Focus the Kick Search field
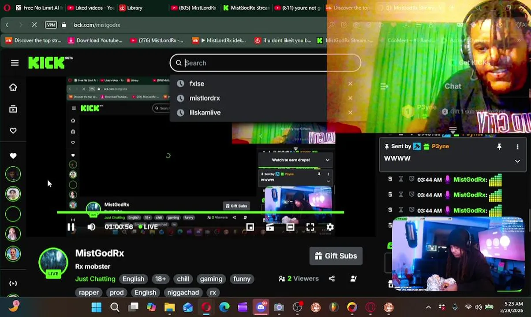531x317 pixels. [265, 63]
